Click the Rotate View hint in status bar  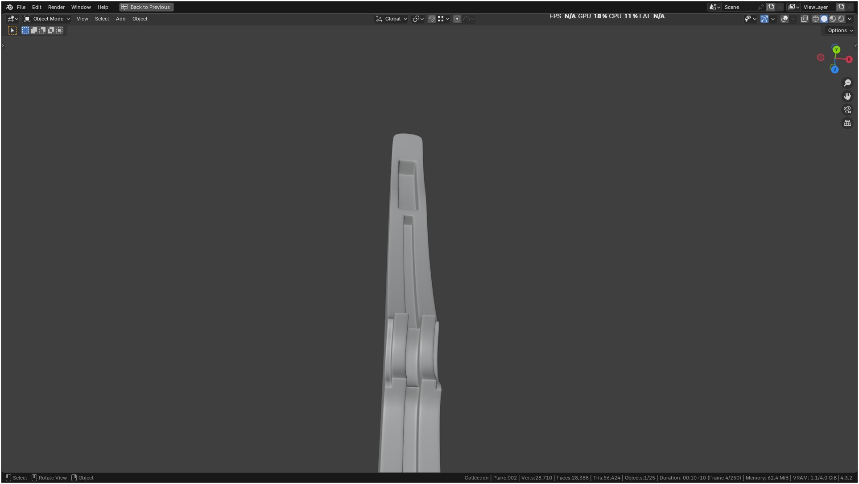[50, 478]
